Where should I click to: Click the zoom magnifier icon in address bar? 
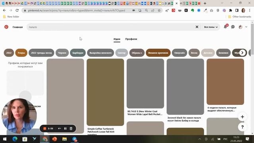[146, 10]
